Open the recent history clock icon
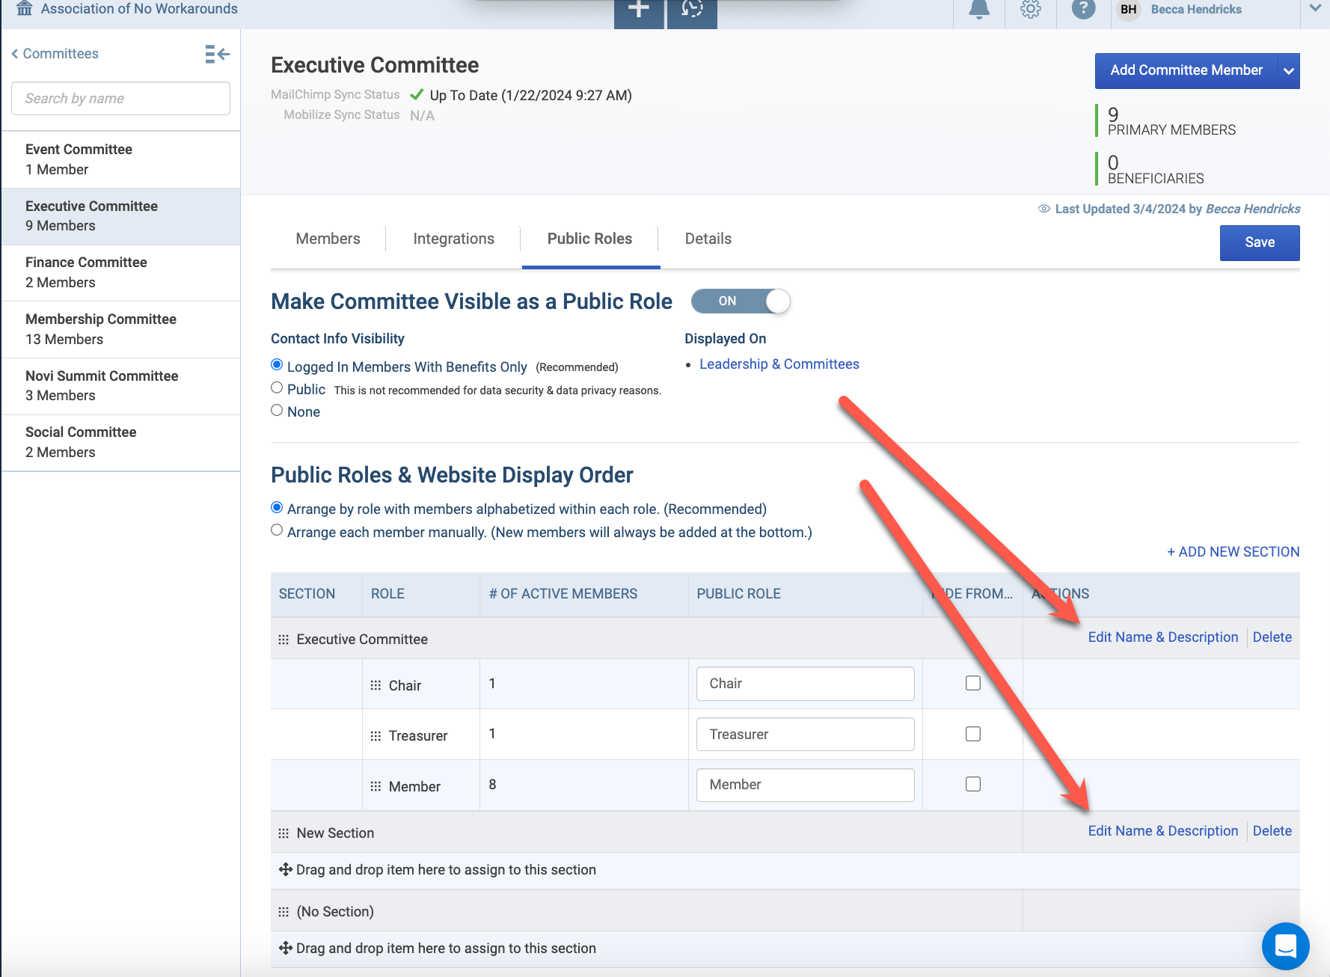The height and width of the screenshot is (977, 1330). tap(692, 11)
